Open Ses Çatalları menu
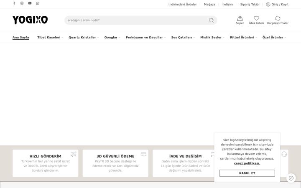 tap(181, 38)
